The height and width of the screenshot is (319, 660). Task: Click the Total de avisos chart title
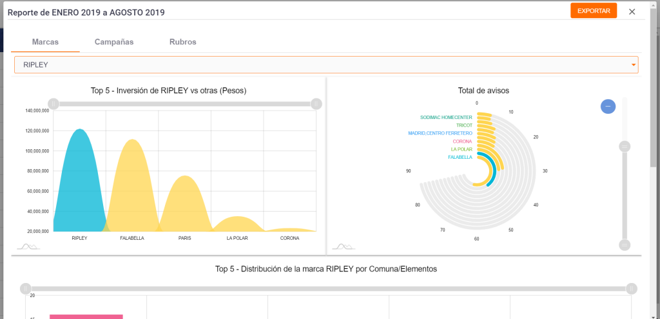coord(483,90)
